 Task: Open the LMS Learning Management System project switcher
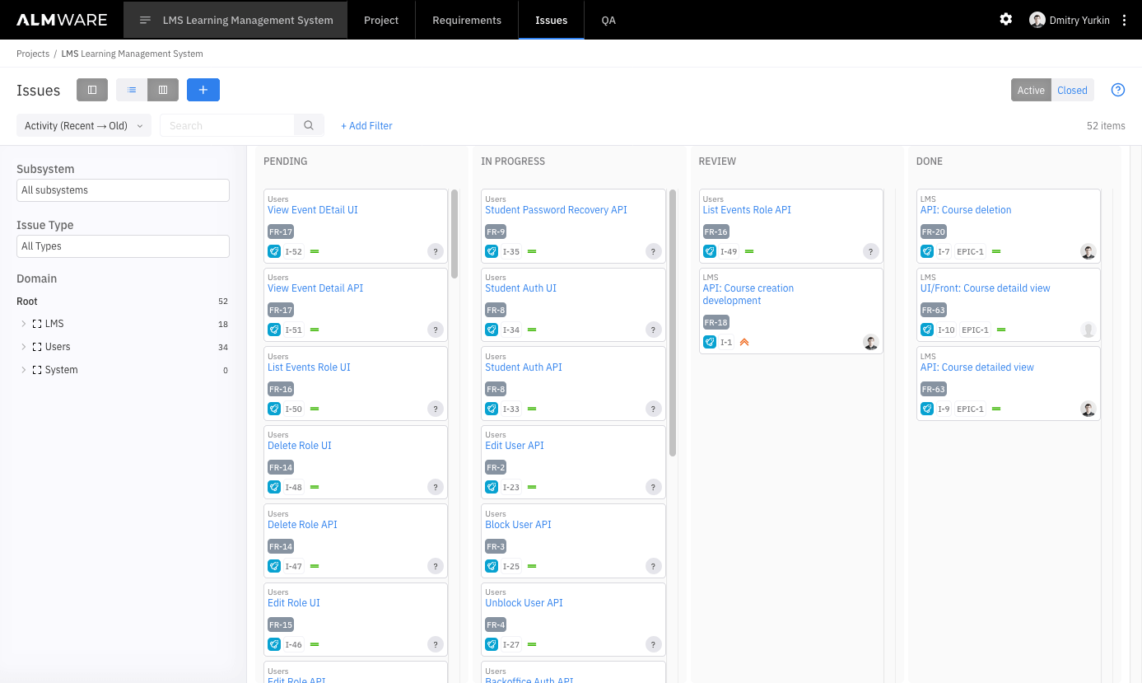pyautogui.click(x=235, y=20)
